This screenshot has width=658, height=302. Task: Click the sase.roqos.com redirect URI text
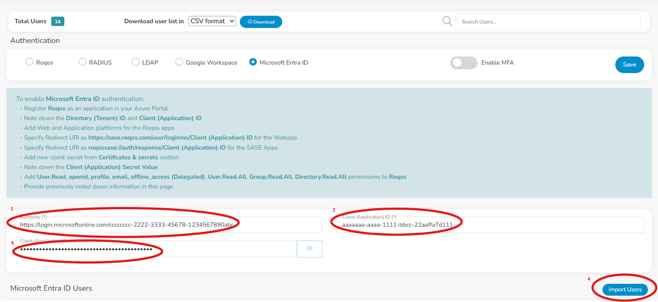click(170, 138)
